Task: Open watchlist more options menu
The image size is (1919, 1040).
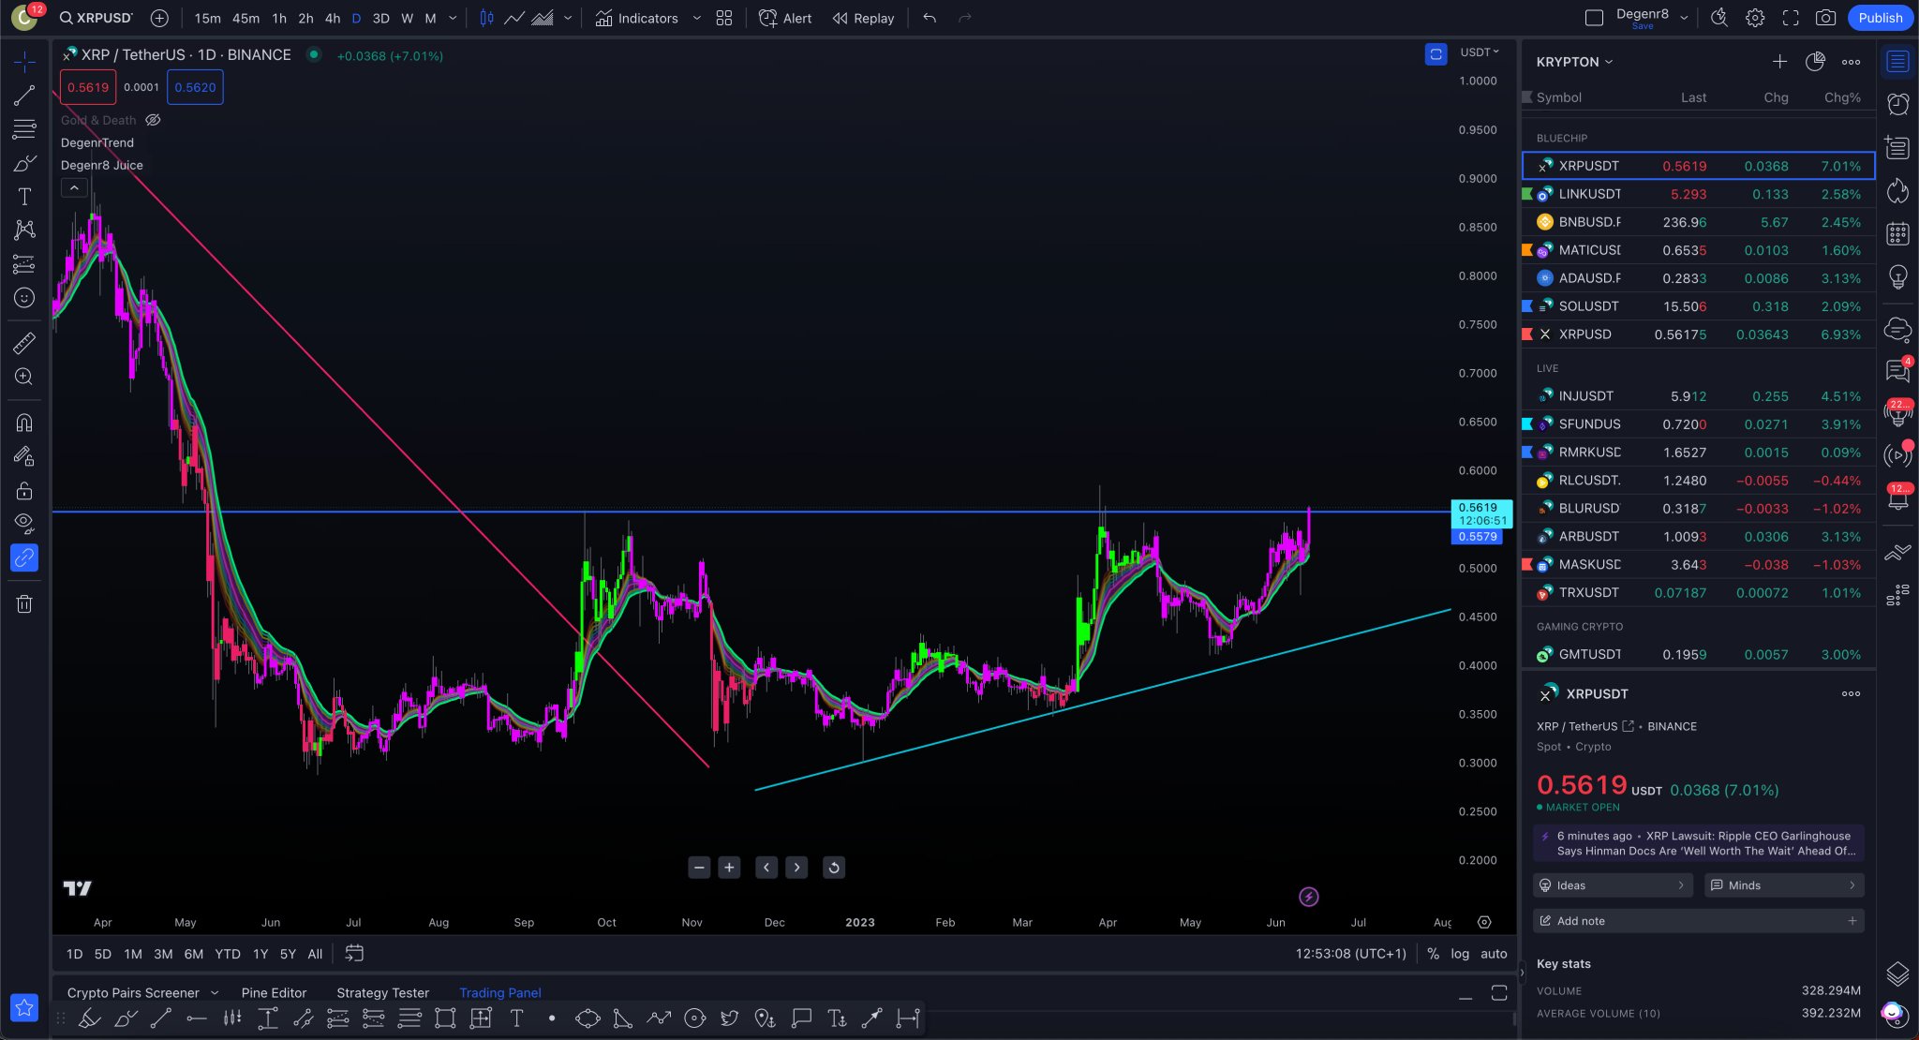Action: [x=1851, y=62]
